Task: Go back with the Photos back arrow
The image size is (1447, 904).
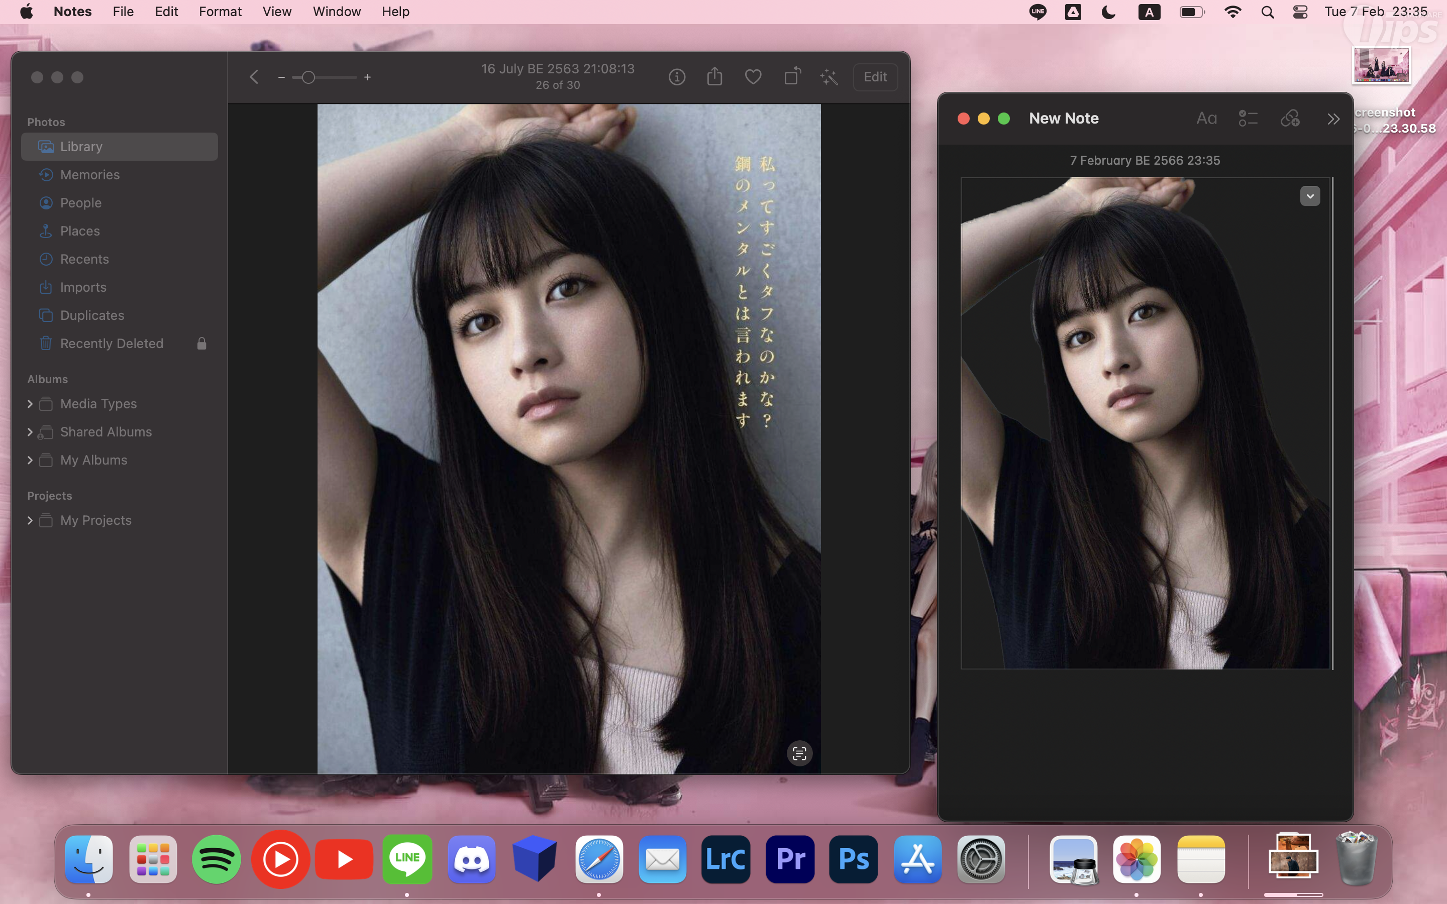Action: tap(254, 77)
